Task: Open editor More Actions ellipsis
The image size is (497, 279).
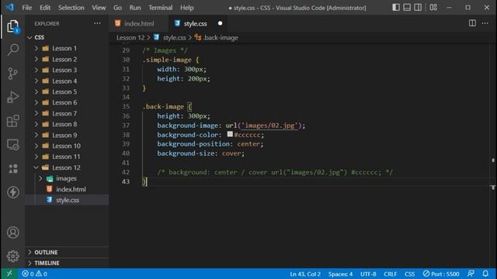Action: (485, 23)
